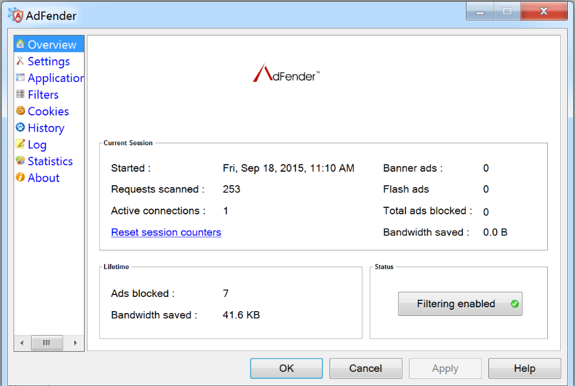Click the AdFender logo banner
This screenshot has height=386, width=575.
click(x=286, y=73)
